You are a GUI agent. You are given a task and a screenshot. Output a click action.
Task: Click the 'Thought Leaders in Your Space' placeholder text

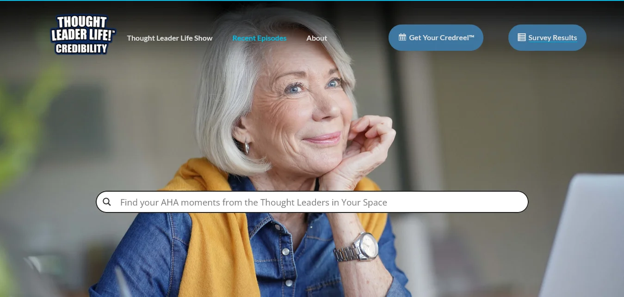pyautogui.click(x=324, y=202)
